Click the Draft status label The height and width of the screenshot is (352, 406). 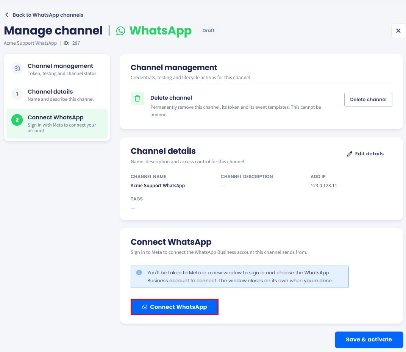click(208, 31)
